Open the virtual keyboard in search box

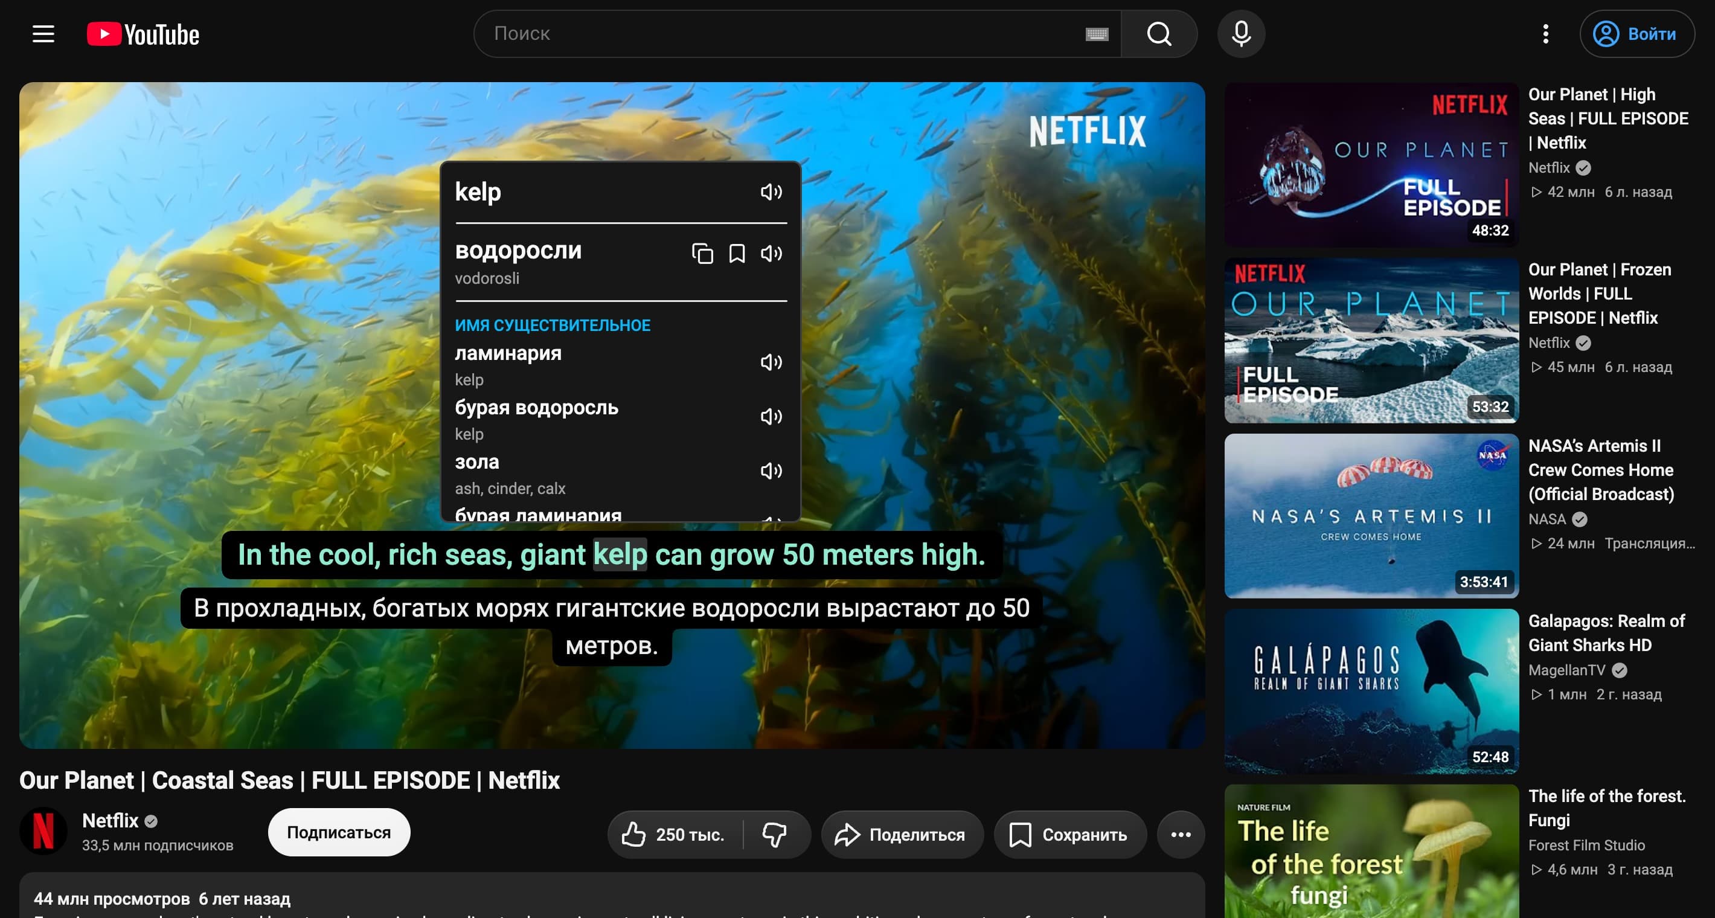pos(1097,34)
